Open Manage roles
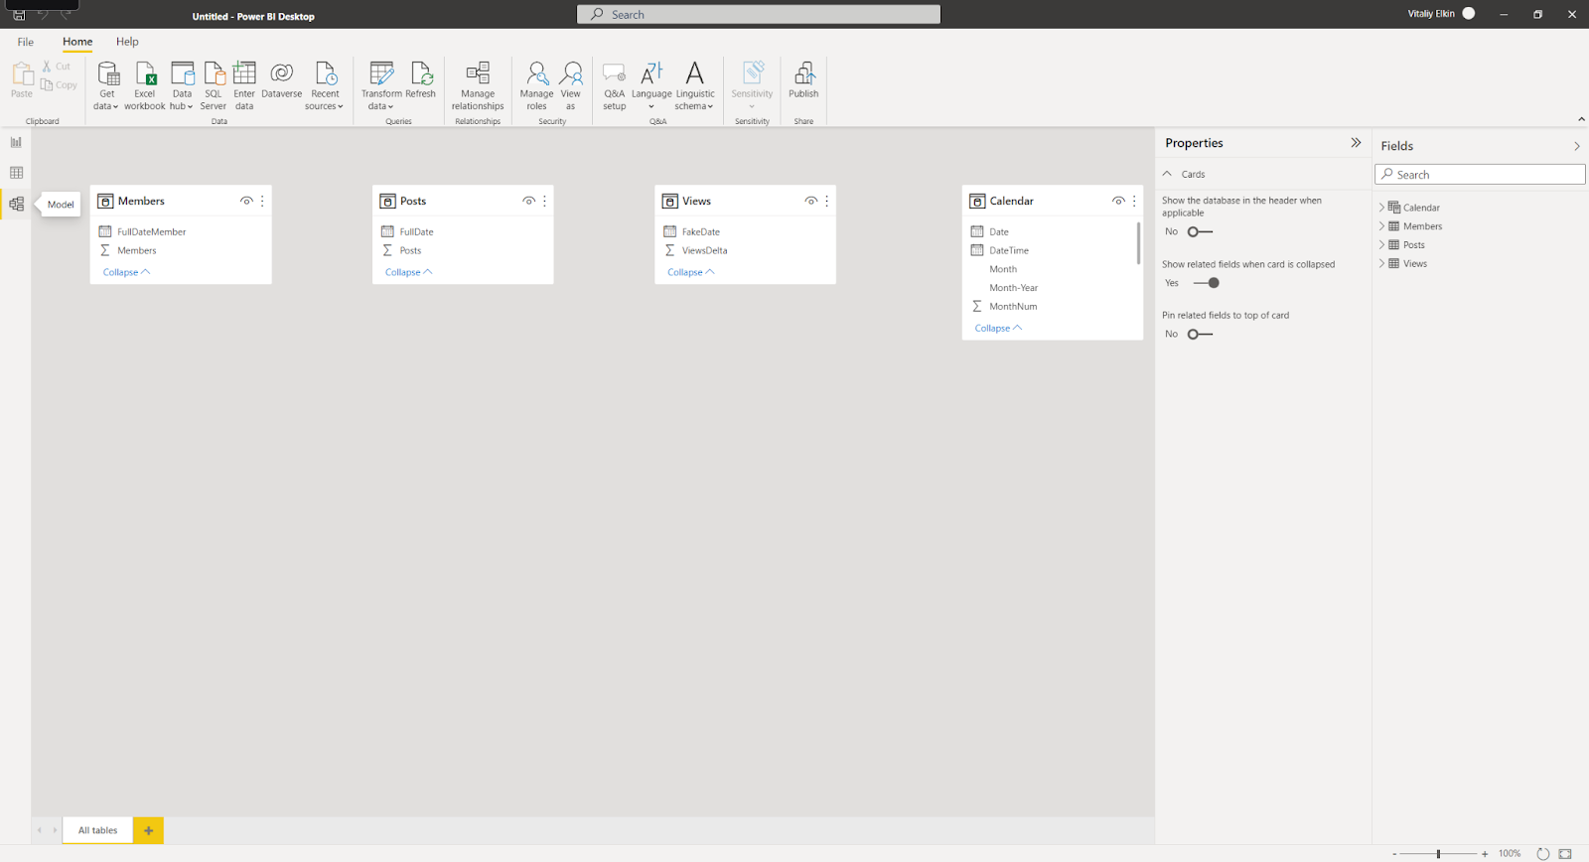 (536, 86)
